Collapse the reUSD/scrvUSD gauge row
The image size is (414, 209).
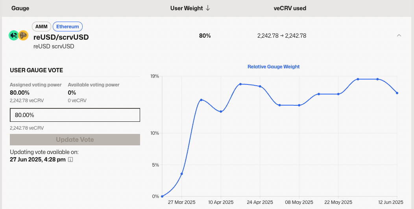[399, 36]
